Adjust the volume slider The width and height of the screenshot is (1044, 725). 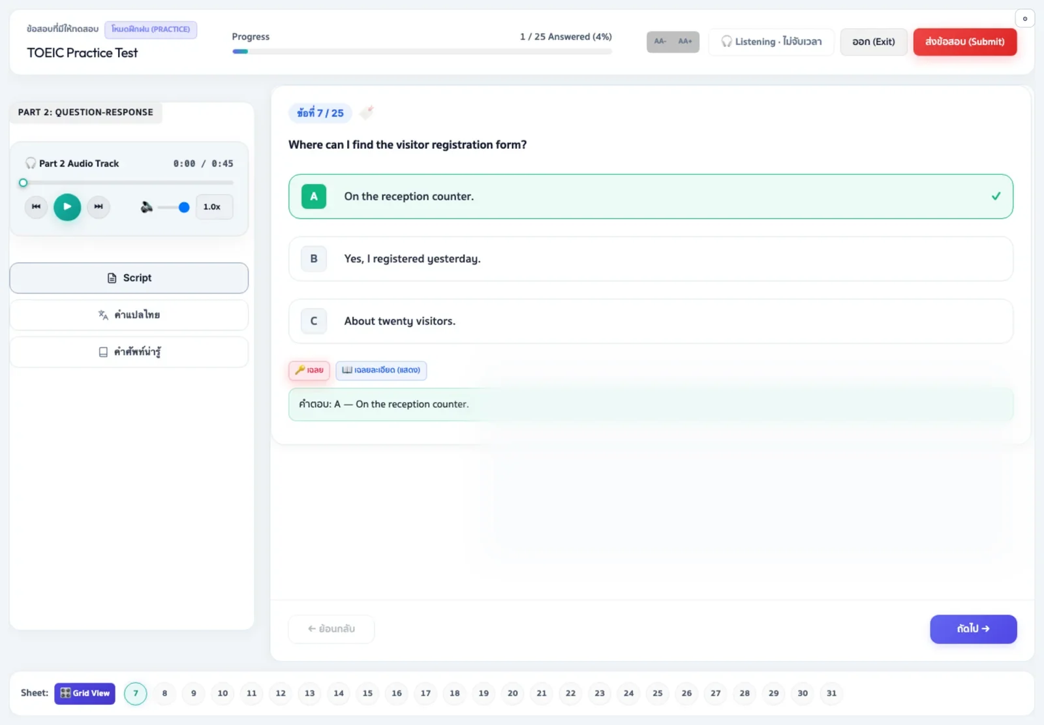[x=174, y=208]
